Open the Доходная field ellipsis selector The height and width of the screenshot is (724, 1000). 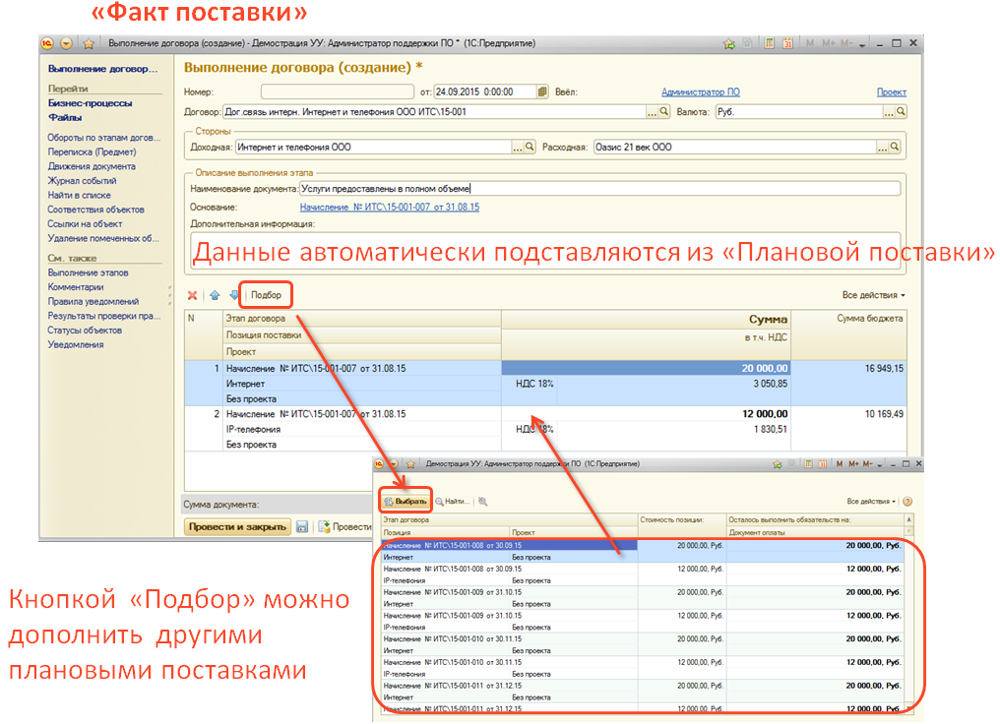click(x=517, y=148)
